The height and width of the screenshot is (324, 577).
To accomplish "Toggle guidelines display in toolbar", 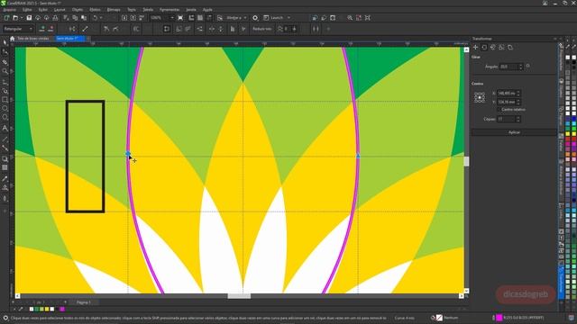I will 209,18.
